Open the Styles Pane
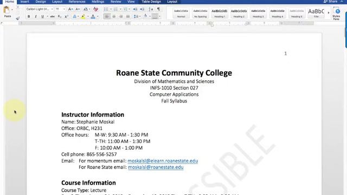347x195 pixels. [336, 14]
